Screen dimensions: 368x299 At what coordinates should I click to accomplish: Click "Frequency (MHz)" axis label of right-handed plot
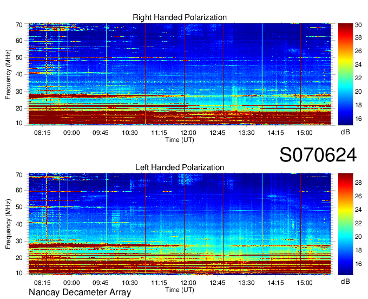[x=8, y=74]
